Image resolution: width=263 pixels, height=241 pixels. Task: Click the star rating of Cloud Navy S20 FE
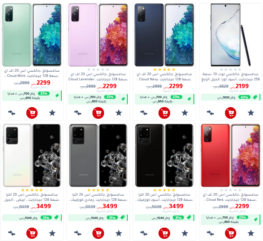[164, 70]
